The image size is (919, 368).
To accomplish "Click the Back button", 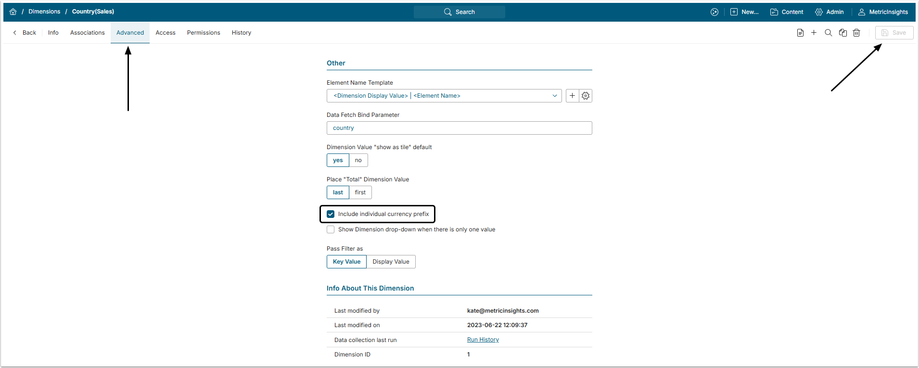I will (x=25, y=33).
